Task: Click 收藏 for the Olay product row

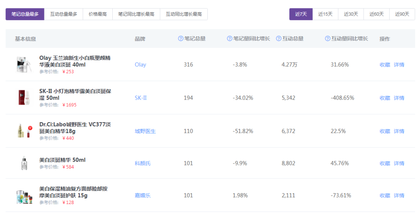Action: click(x=385, y=64)
